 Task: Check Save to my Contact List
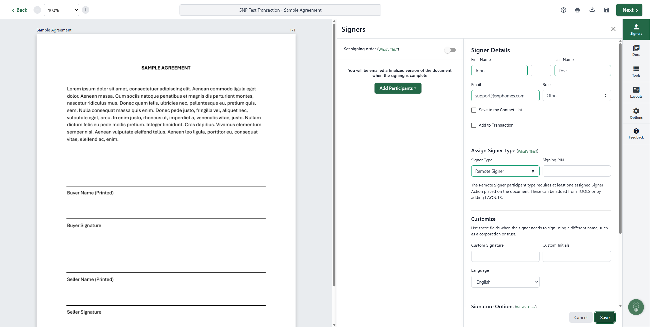point(474,110)
